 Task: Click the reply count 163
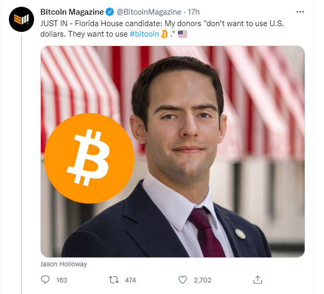[62, 280]
